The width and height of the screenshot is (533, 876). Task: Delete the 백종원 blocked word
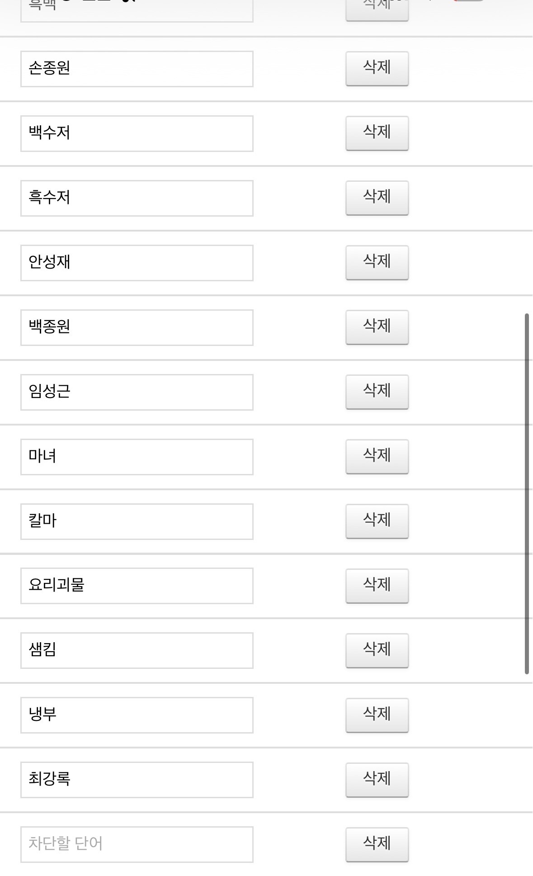tap(377, 327)
